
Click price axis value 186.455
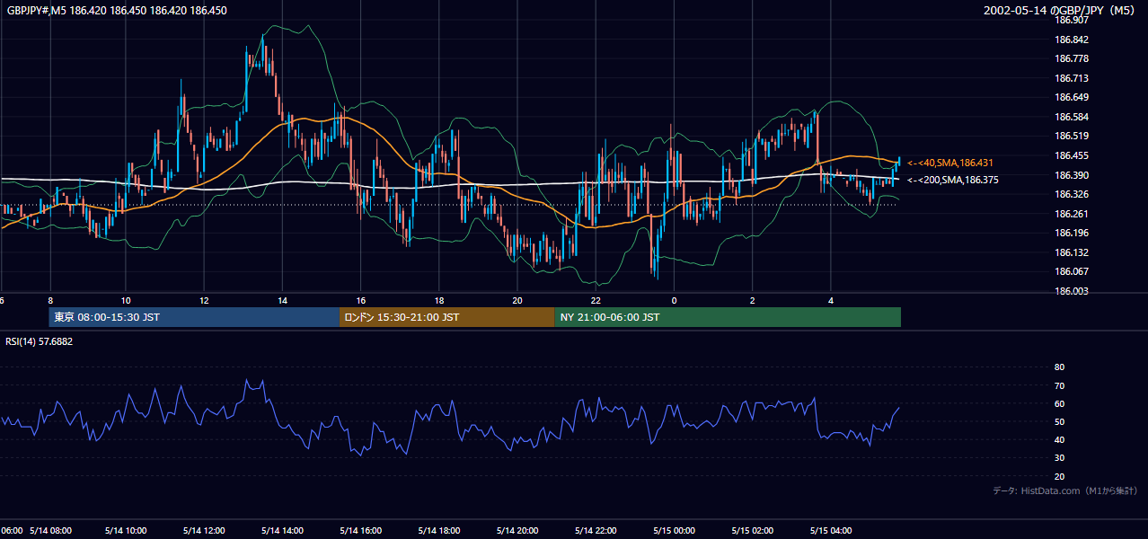[1072, 155]
